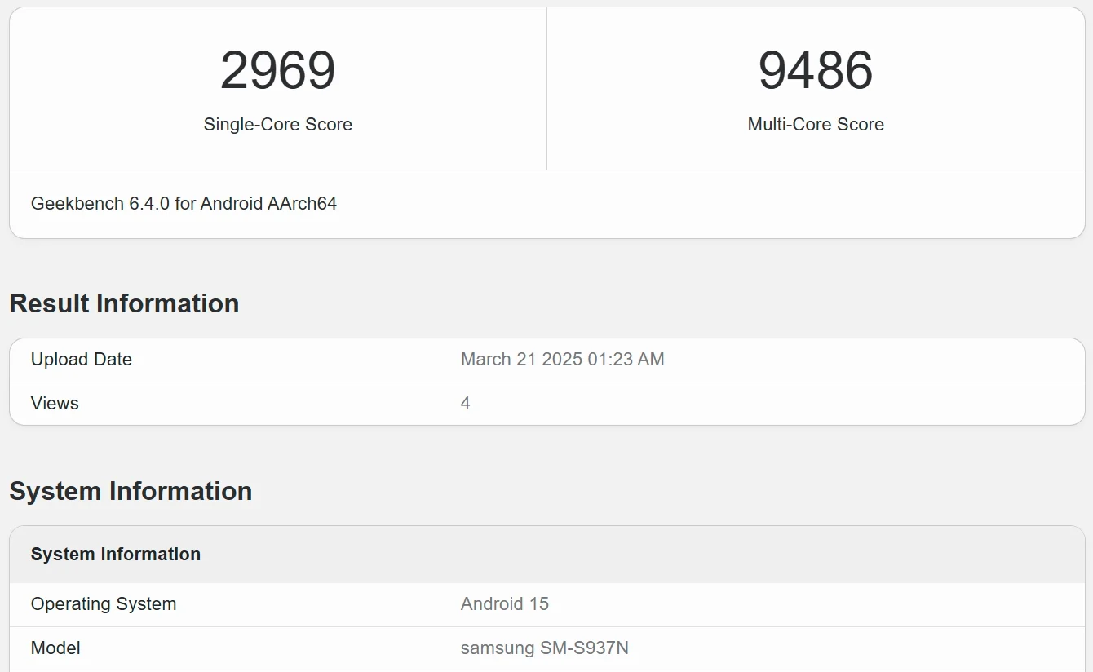This screenshot has height=672, width=1093.
Task: Click the Android 15 value
Action: [x=505, y=604]
